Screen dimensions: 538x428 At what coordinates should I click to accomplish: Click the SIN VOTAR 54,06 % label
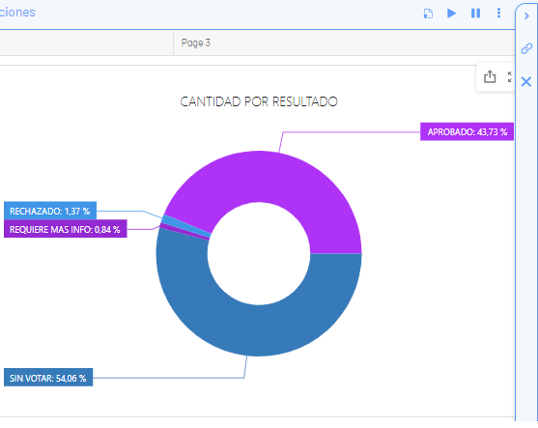coord(48,378)
